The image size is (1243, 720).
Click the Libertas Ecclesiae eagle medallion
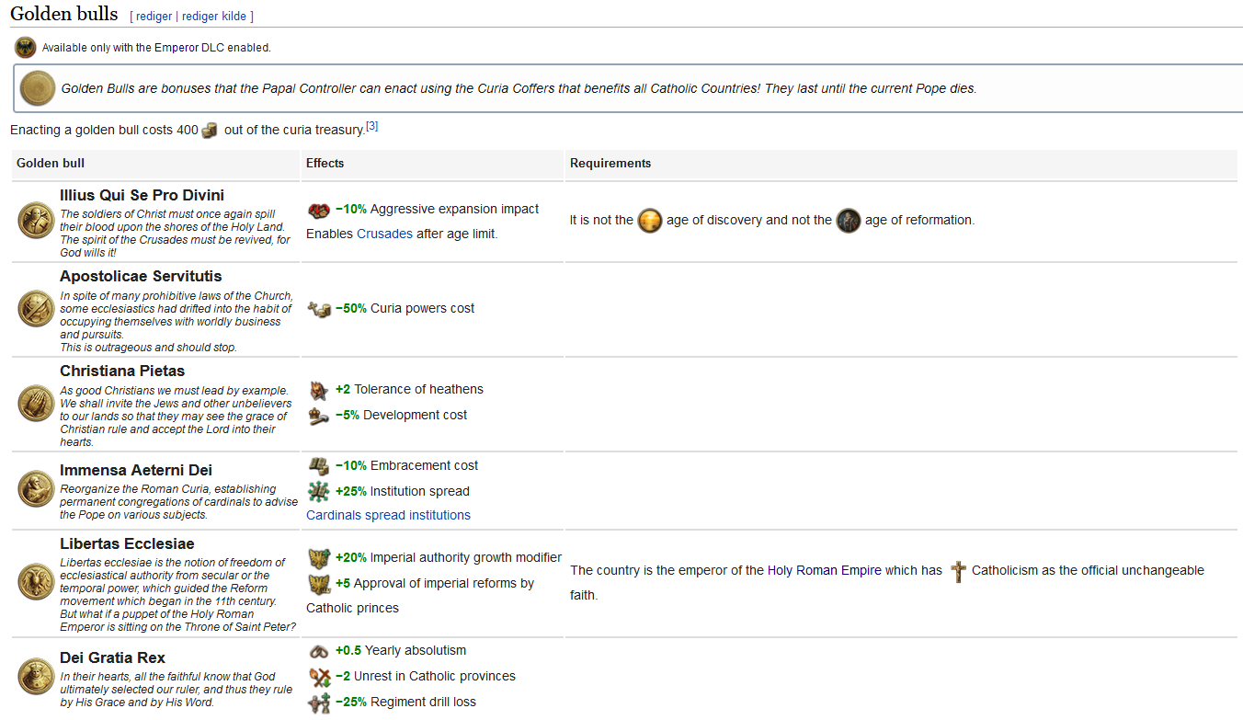point(36,581)
